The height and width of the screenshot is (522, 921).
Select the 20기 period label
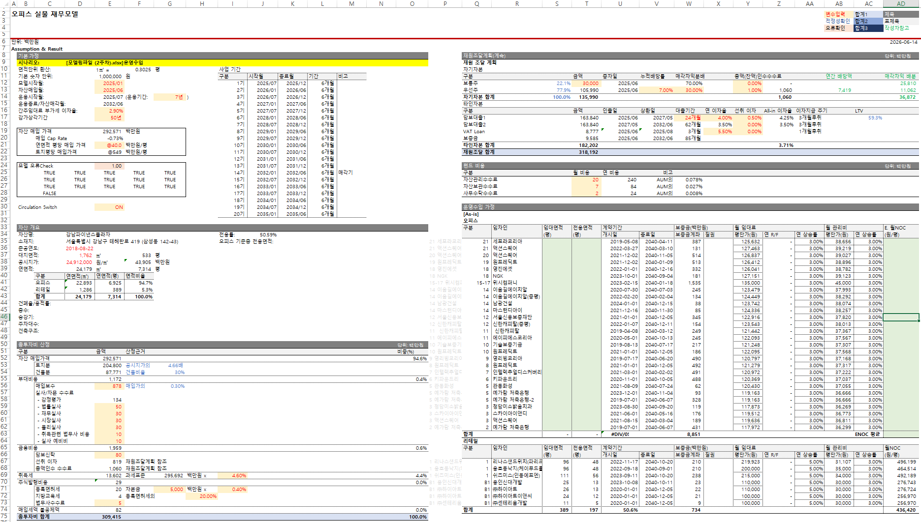[239, 214]
